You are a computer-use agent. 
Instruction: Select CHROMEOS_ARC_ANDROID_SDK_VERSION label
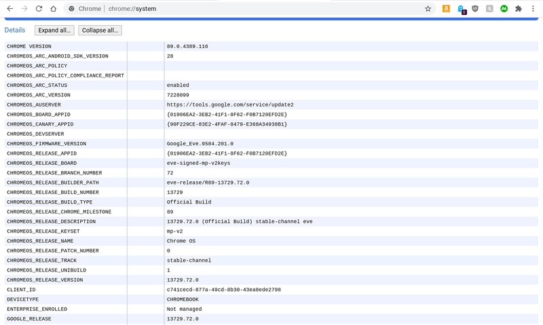(x=58, y=56)
